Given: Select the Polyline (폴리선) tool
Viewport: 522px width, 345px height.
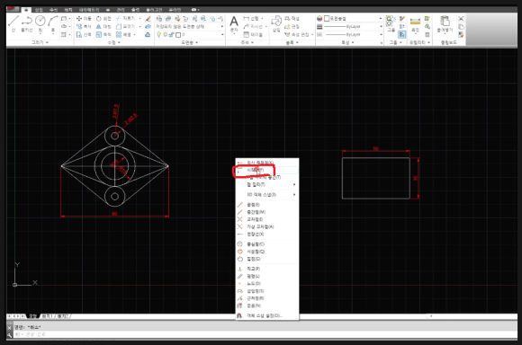Looking at the screenshot, I should coord(27,23).
